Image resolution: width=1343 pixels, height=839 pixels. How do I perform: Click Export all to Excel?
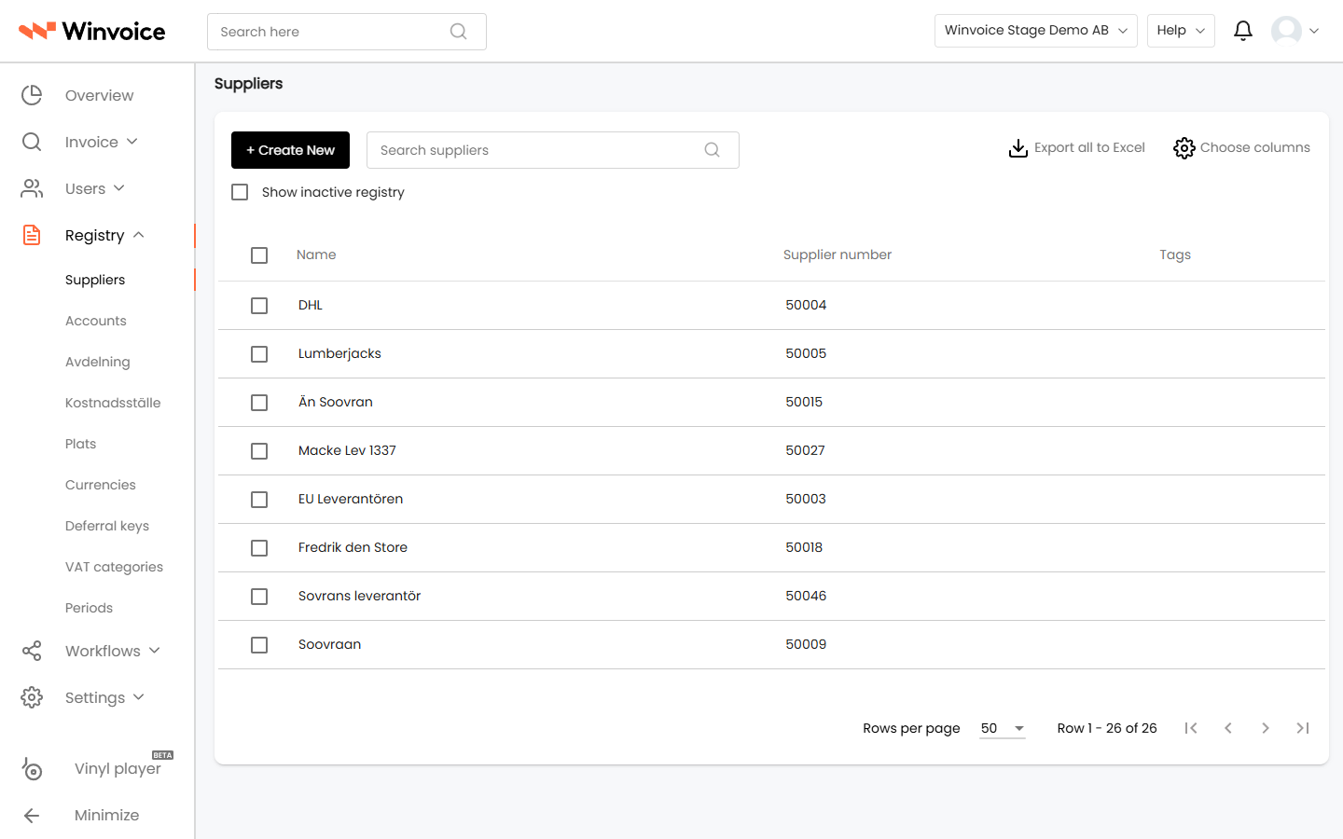click(x=1089, y=147)
